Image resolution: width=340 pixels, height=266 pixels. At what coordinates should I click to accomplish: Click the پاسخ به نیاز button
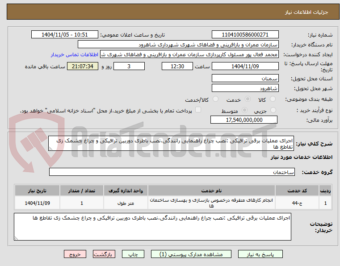point(260,254)
